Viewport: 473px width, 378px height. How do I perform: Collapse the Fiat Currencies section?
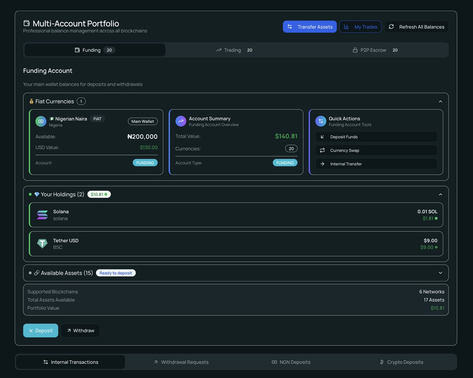pyautogui.click(x=440, y=101)
